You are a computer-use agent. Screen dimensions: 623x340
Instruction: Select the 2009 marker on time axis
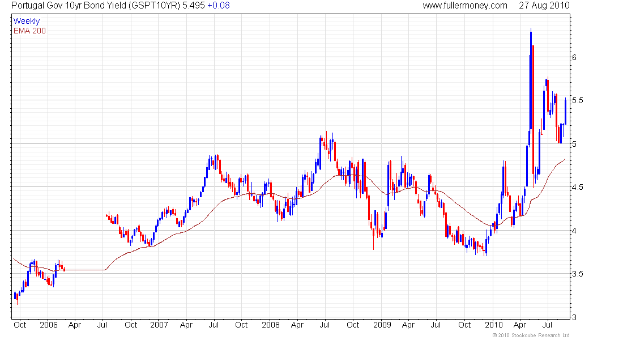(382, 325)
